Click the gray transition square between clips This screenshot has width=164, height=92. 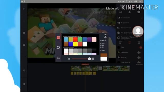[x=100, y=68]
